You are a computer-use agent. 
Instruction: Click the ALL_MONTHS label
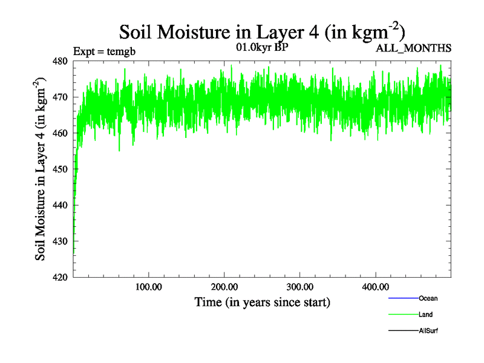tap(414, 47)
